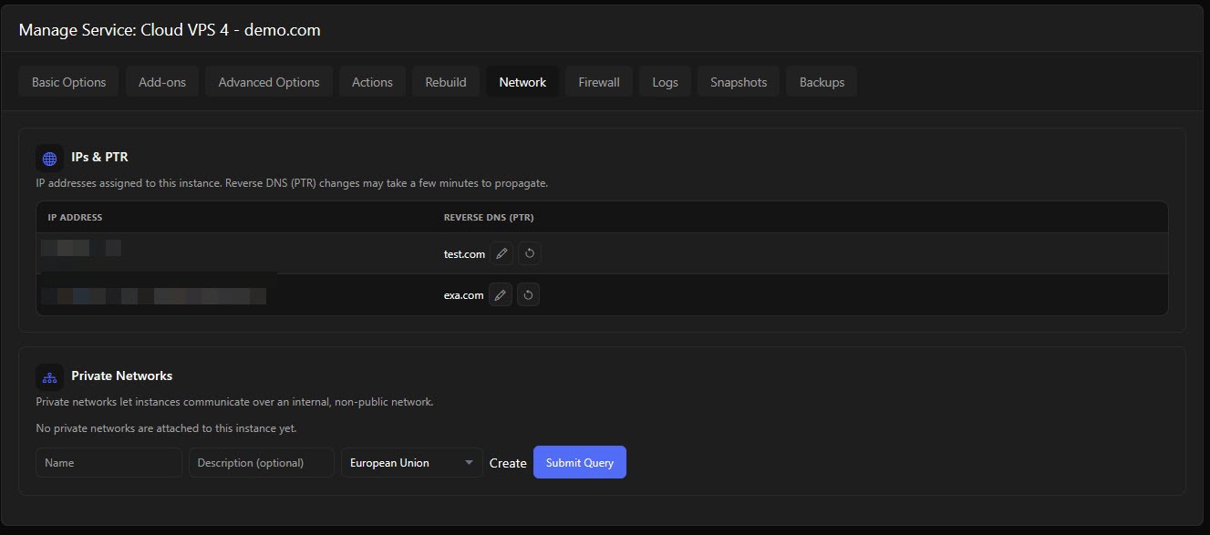This screenshot has width=1210, height=535.
Task: Click the blurred IP address in test.com row
Action: [80, 247]
